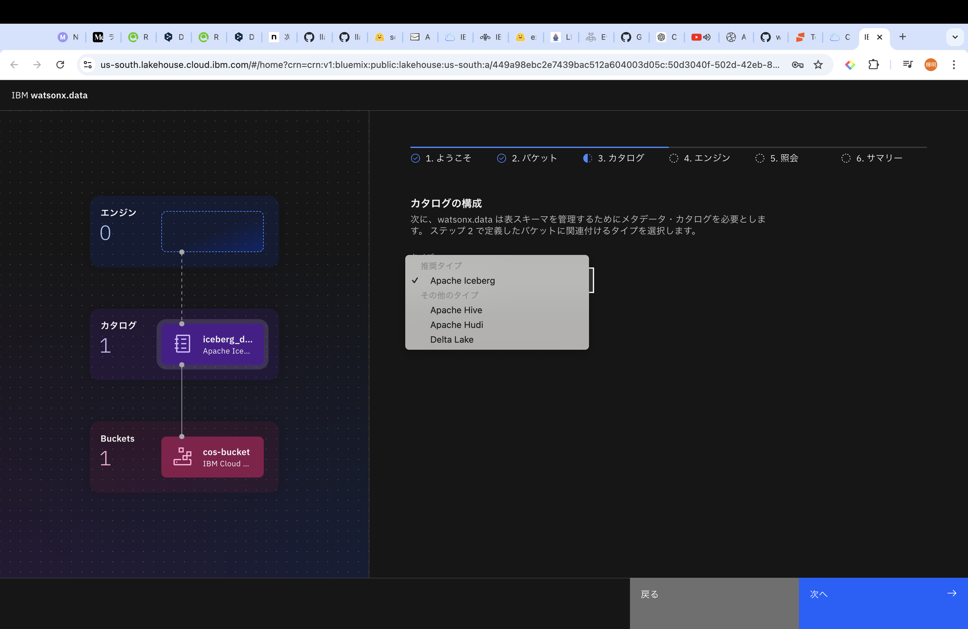The height and width of the screenshot is (629, 968).
Task: Go to step 1. ようこそ
Action: coord(441,158)
